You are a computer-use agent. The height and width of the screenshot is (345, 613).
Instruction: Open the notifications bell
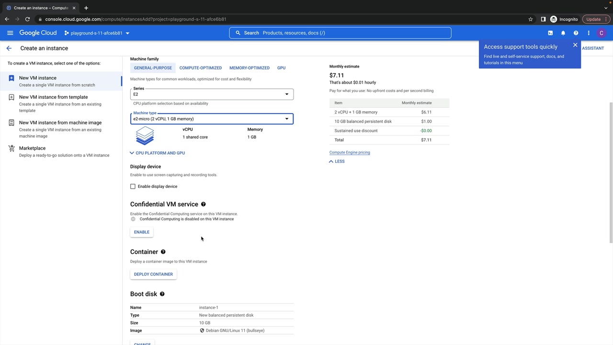point(563,33)
